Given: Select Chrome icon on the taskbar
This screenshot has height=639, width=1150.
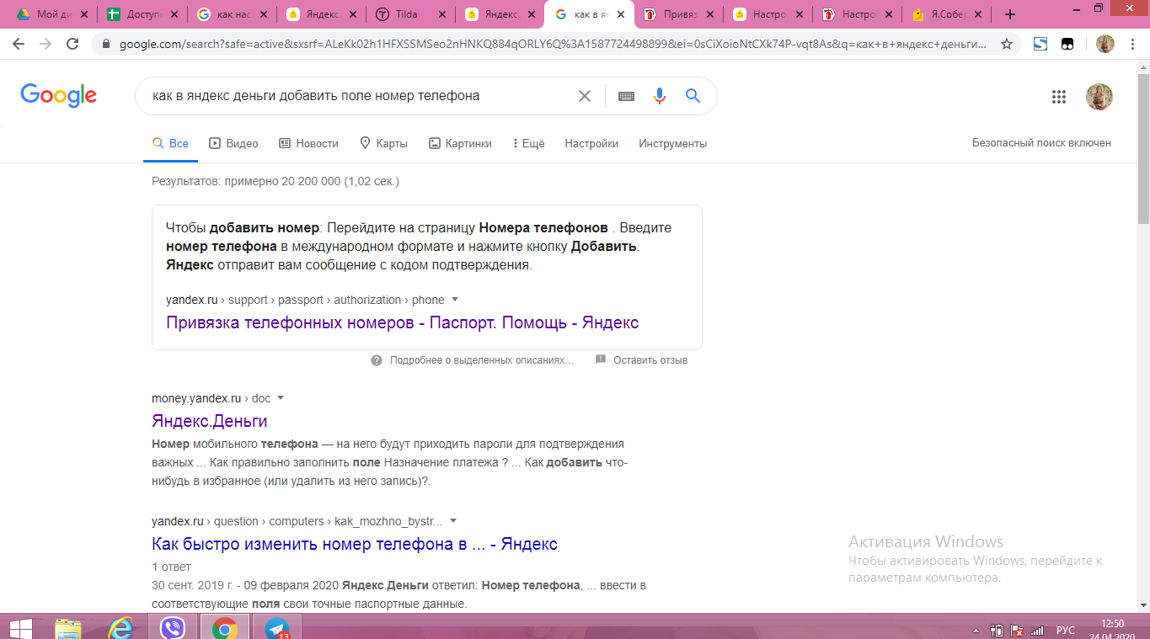Looking at the screenshot, I should [224, 627].
